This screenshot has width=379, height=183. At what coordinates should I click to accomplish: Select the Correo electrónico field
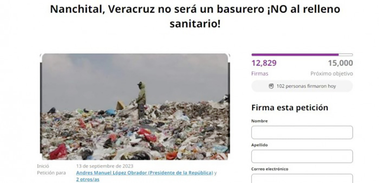302,179
